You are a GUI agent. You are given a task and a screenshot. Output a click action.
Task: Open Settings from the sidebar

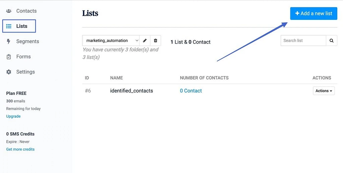point(25,72)
